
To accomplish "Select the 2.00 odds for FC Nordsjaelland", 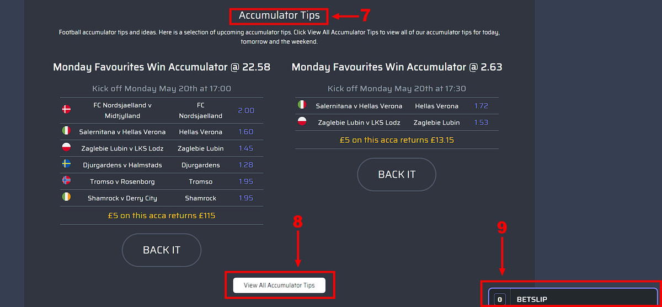I will coord(246,110).
